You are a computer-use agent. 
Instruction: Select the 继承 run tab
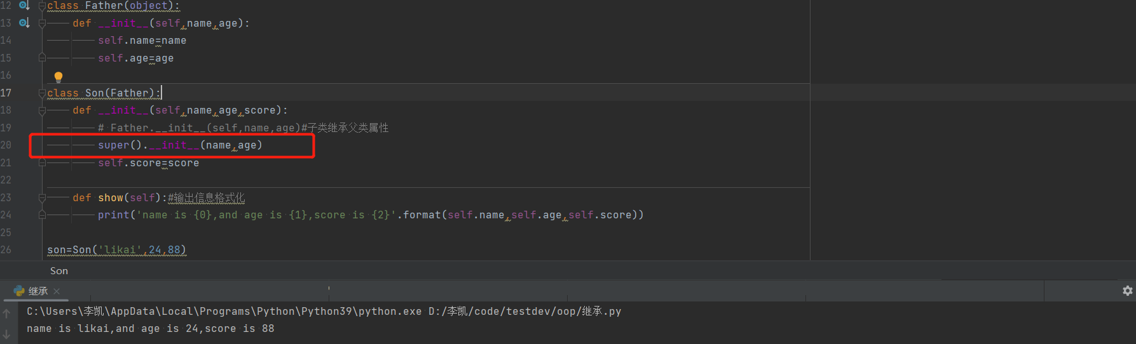point(38,291)
